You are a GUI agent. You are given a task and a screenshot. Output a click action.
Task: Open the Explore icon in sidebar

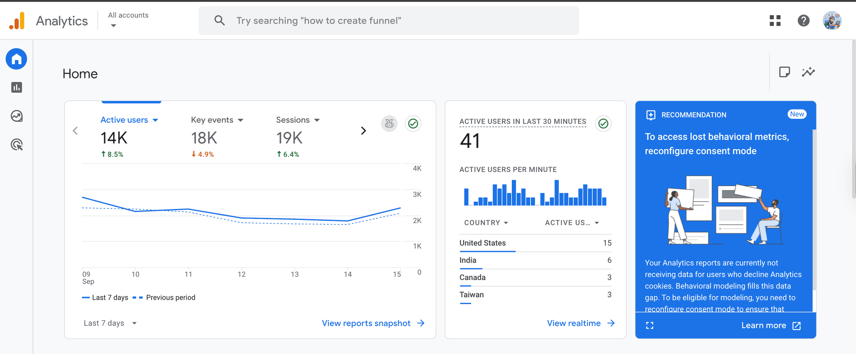pos(16,116)
